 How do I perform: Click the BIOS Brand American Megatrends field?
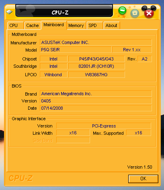coord(96,94)
